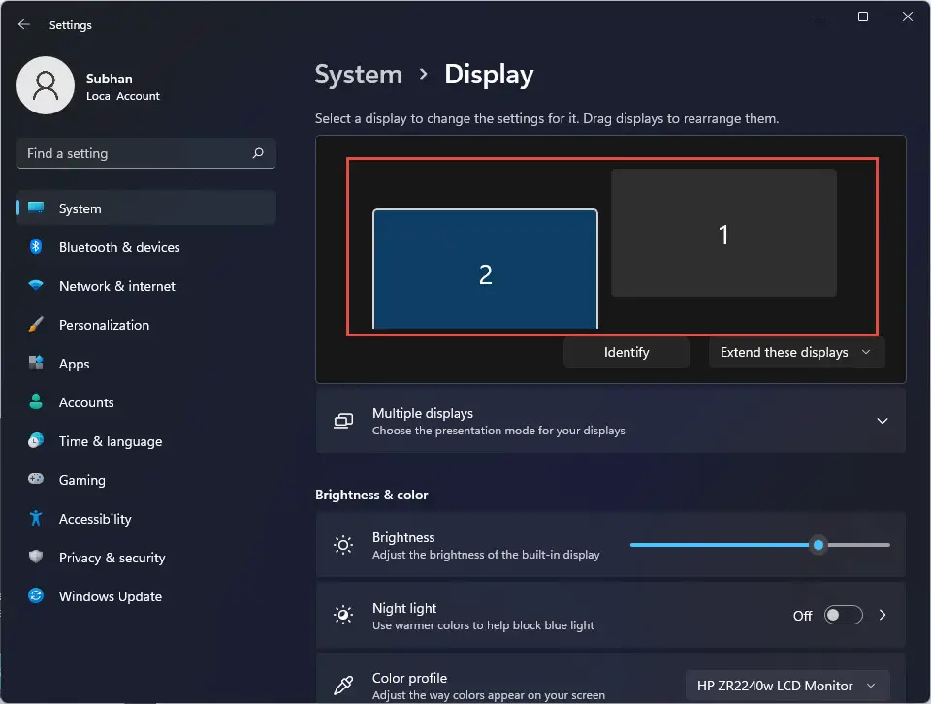Viewport: 931px width, 704px height.
Task: Open Night light settings chevron arrow
Action: tap(883, 615)
